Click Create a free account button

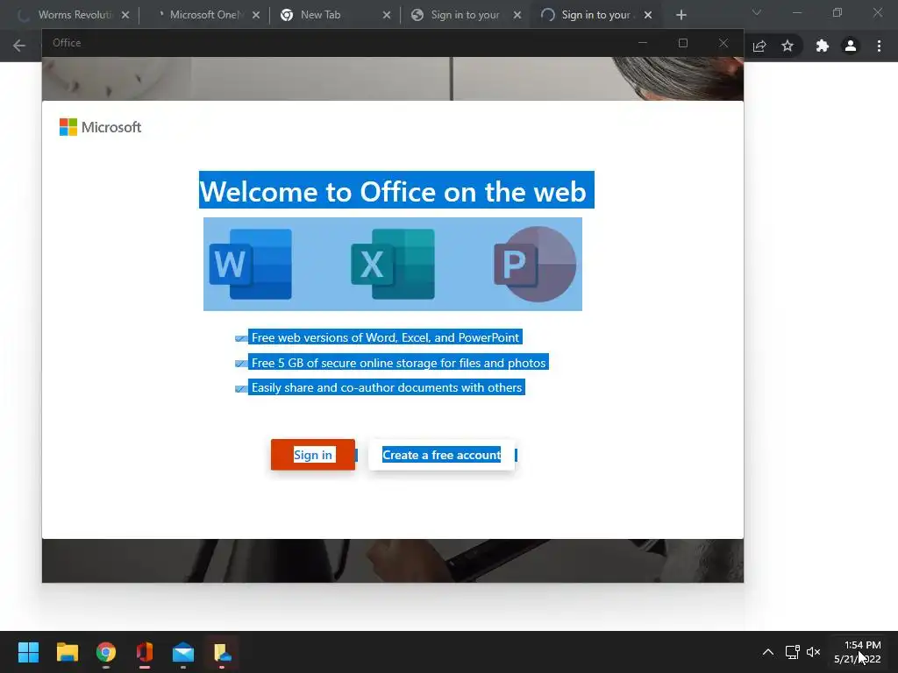tap(442, 455)
